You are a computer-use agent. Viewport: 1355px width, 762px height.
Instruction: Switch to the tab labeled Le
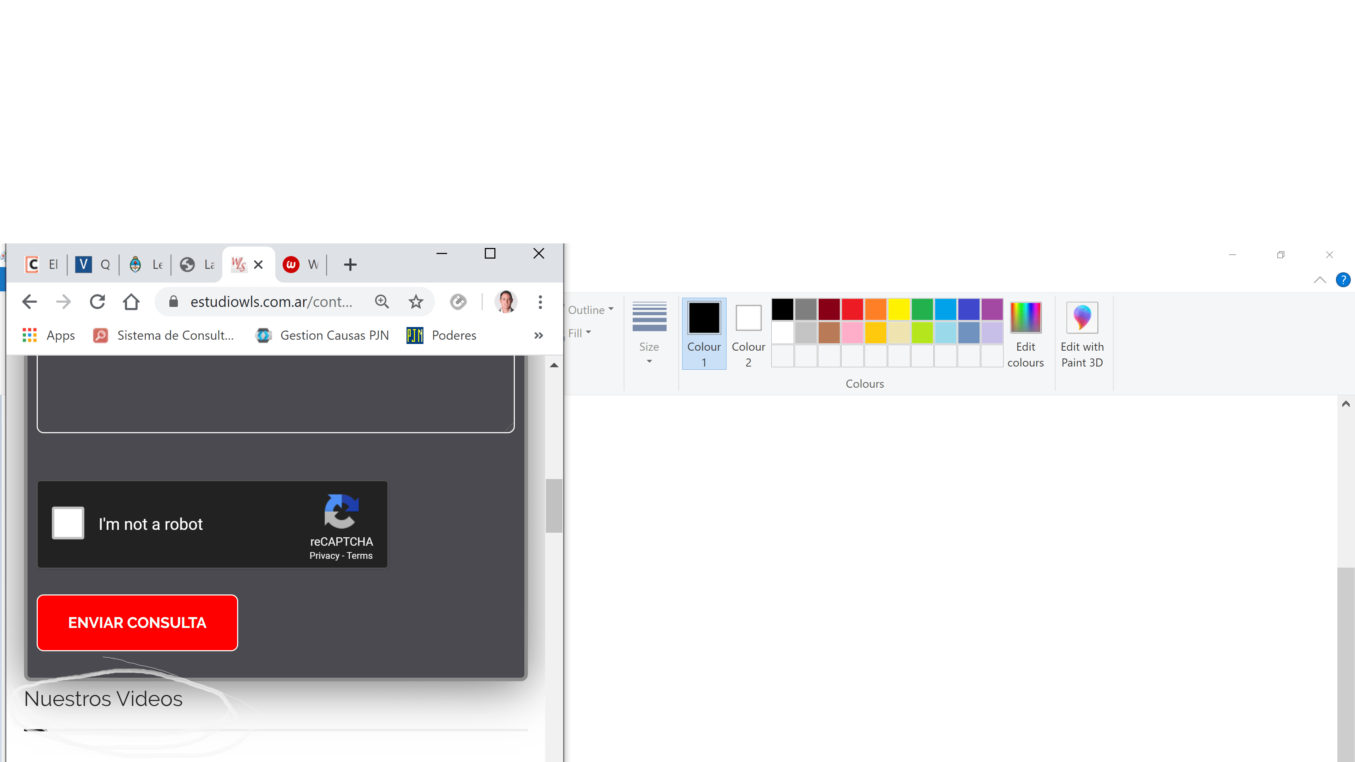pyautogui.click(x=146, y=265)
